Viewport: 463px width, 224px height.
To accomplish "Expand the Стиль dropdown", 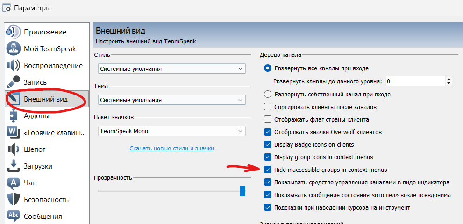I will point(171,68).
